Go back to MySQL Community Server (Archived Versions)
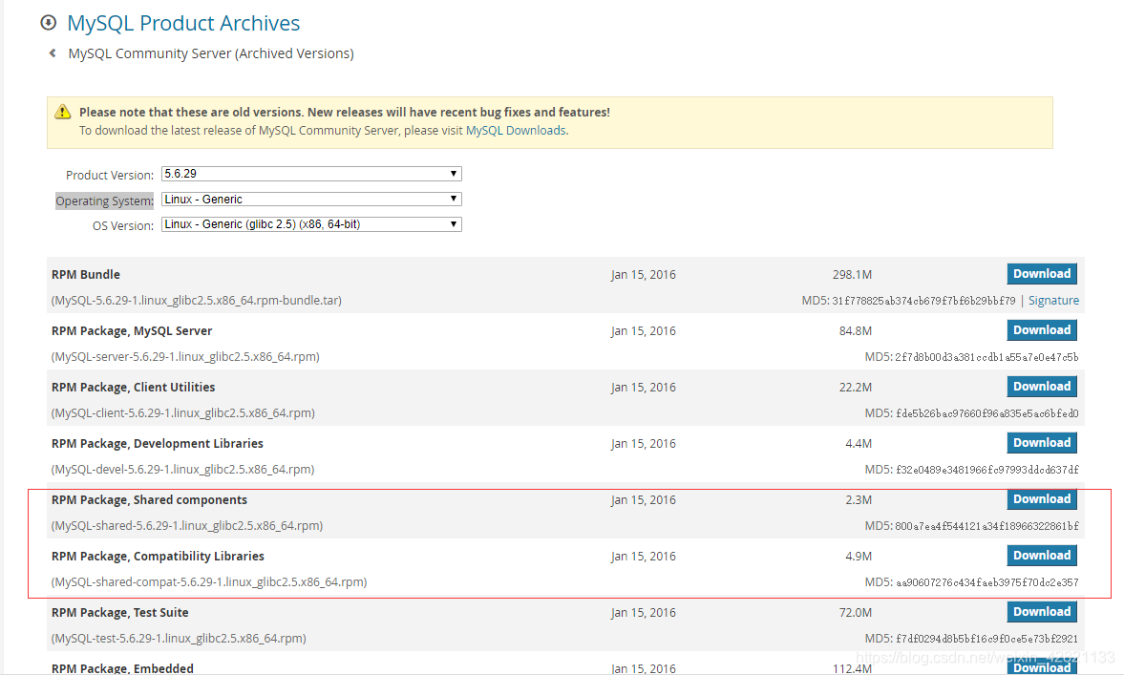Screen dimensions: 1124x675 (x=211, y=53)
